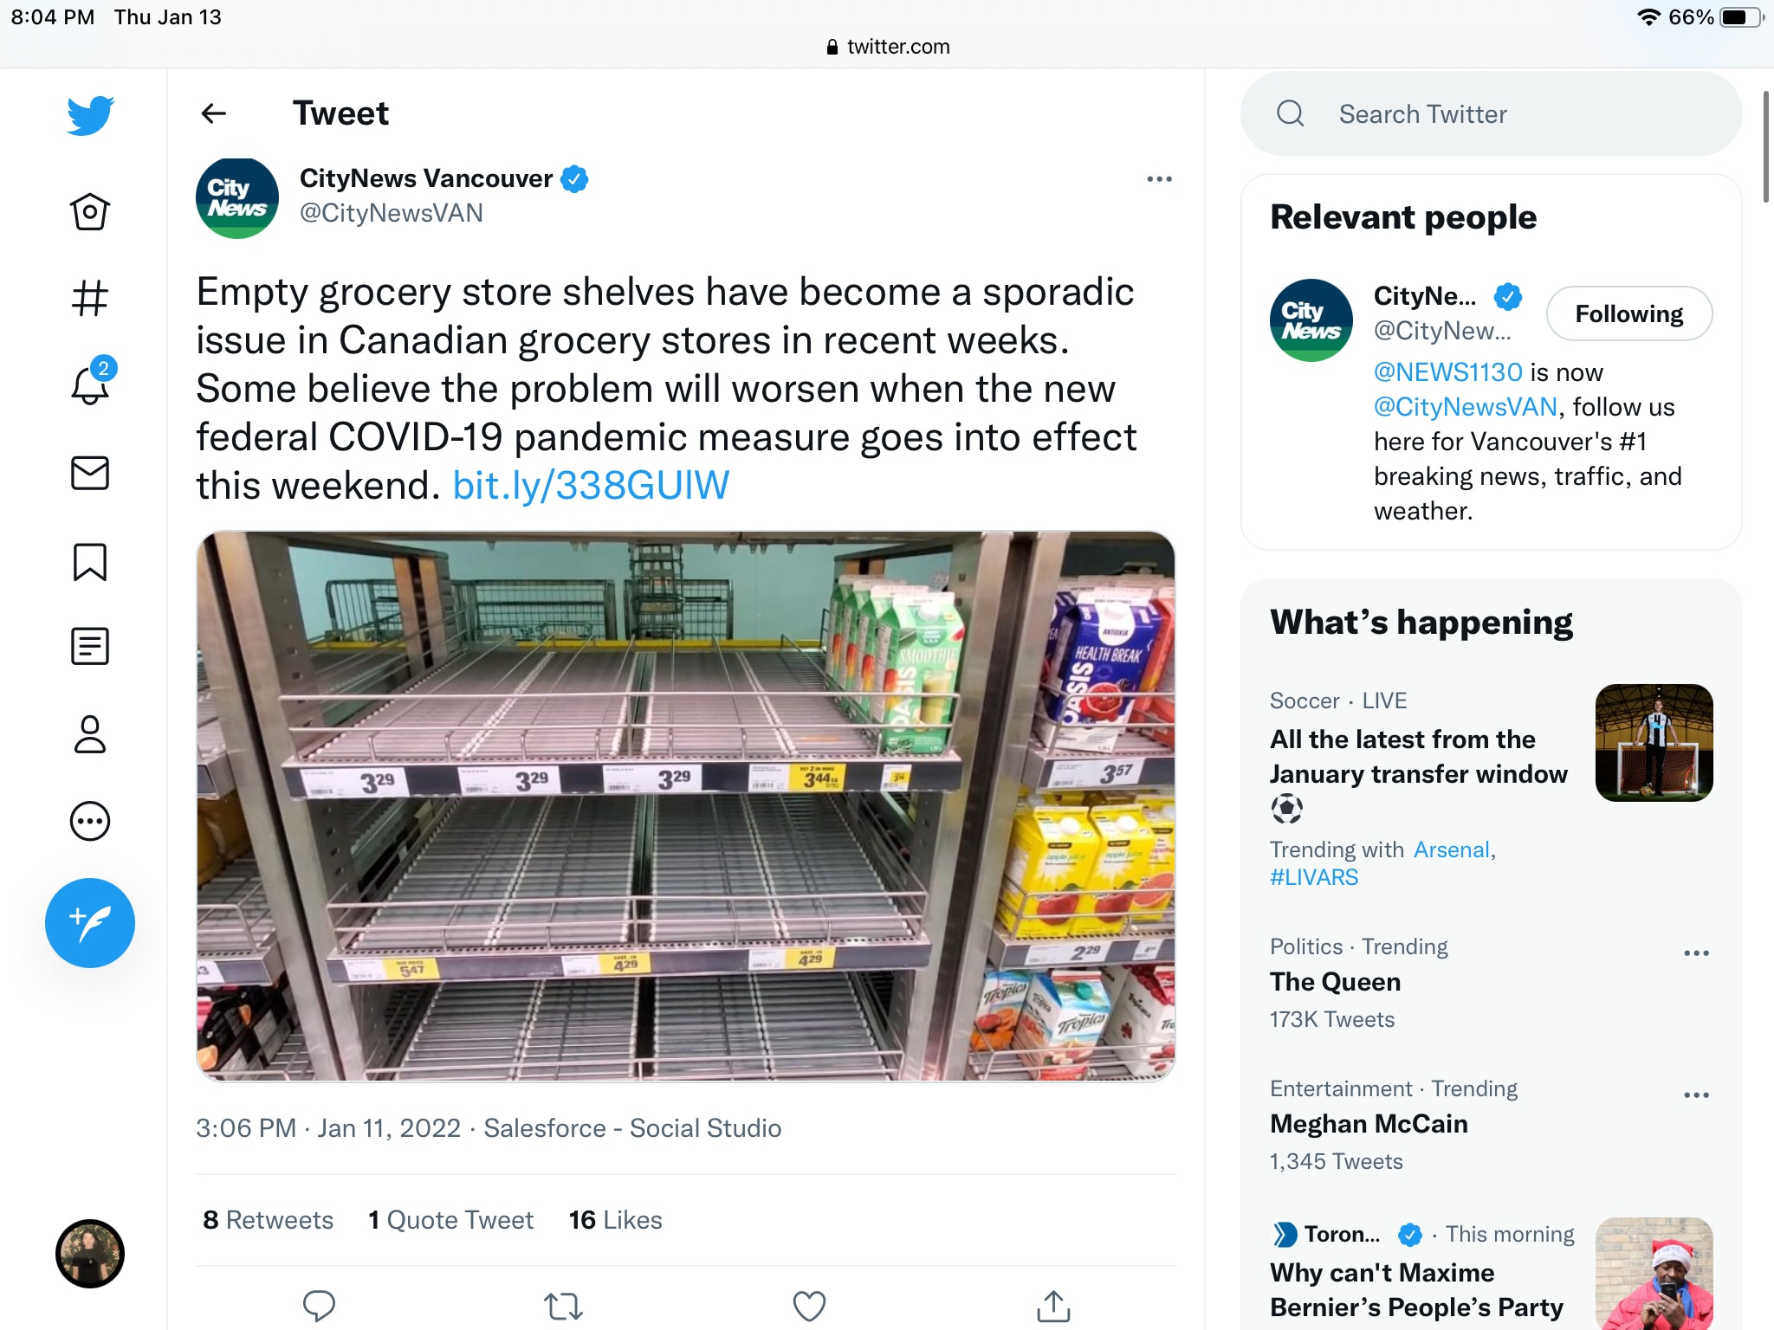Image resolution: width=1774 pixels, height=1330 pixels.
Task: Open the sidebar More circle menu
Action: [89, 821]
